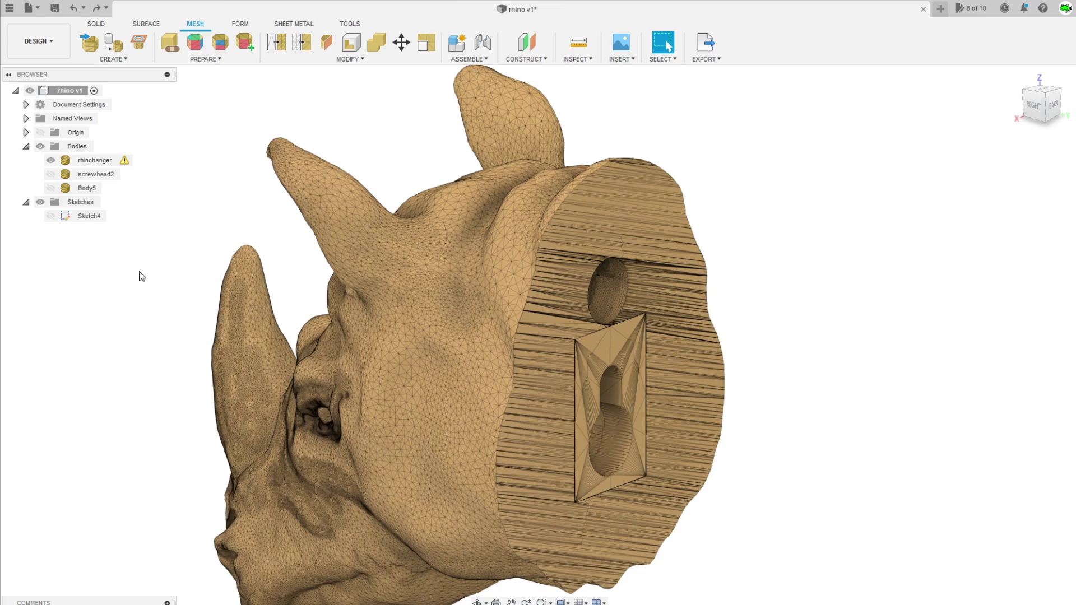Image resolution: width=1076 pixels, height=605 pixels.
Task: Expand the Document Settings node
Action: [x=26, y=104]
